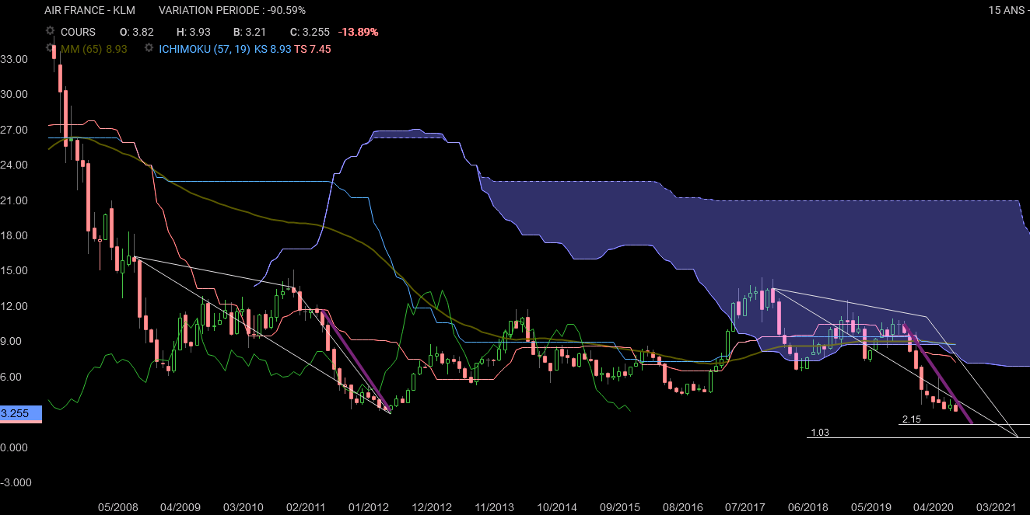Click the VARIATION PERIODE : -90.59% label
Image resolution: width=1030 pixels, height=515 pixels.
click(x=232, y=10)
